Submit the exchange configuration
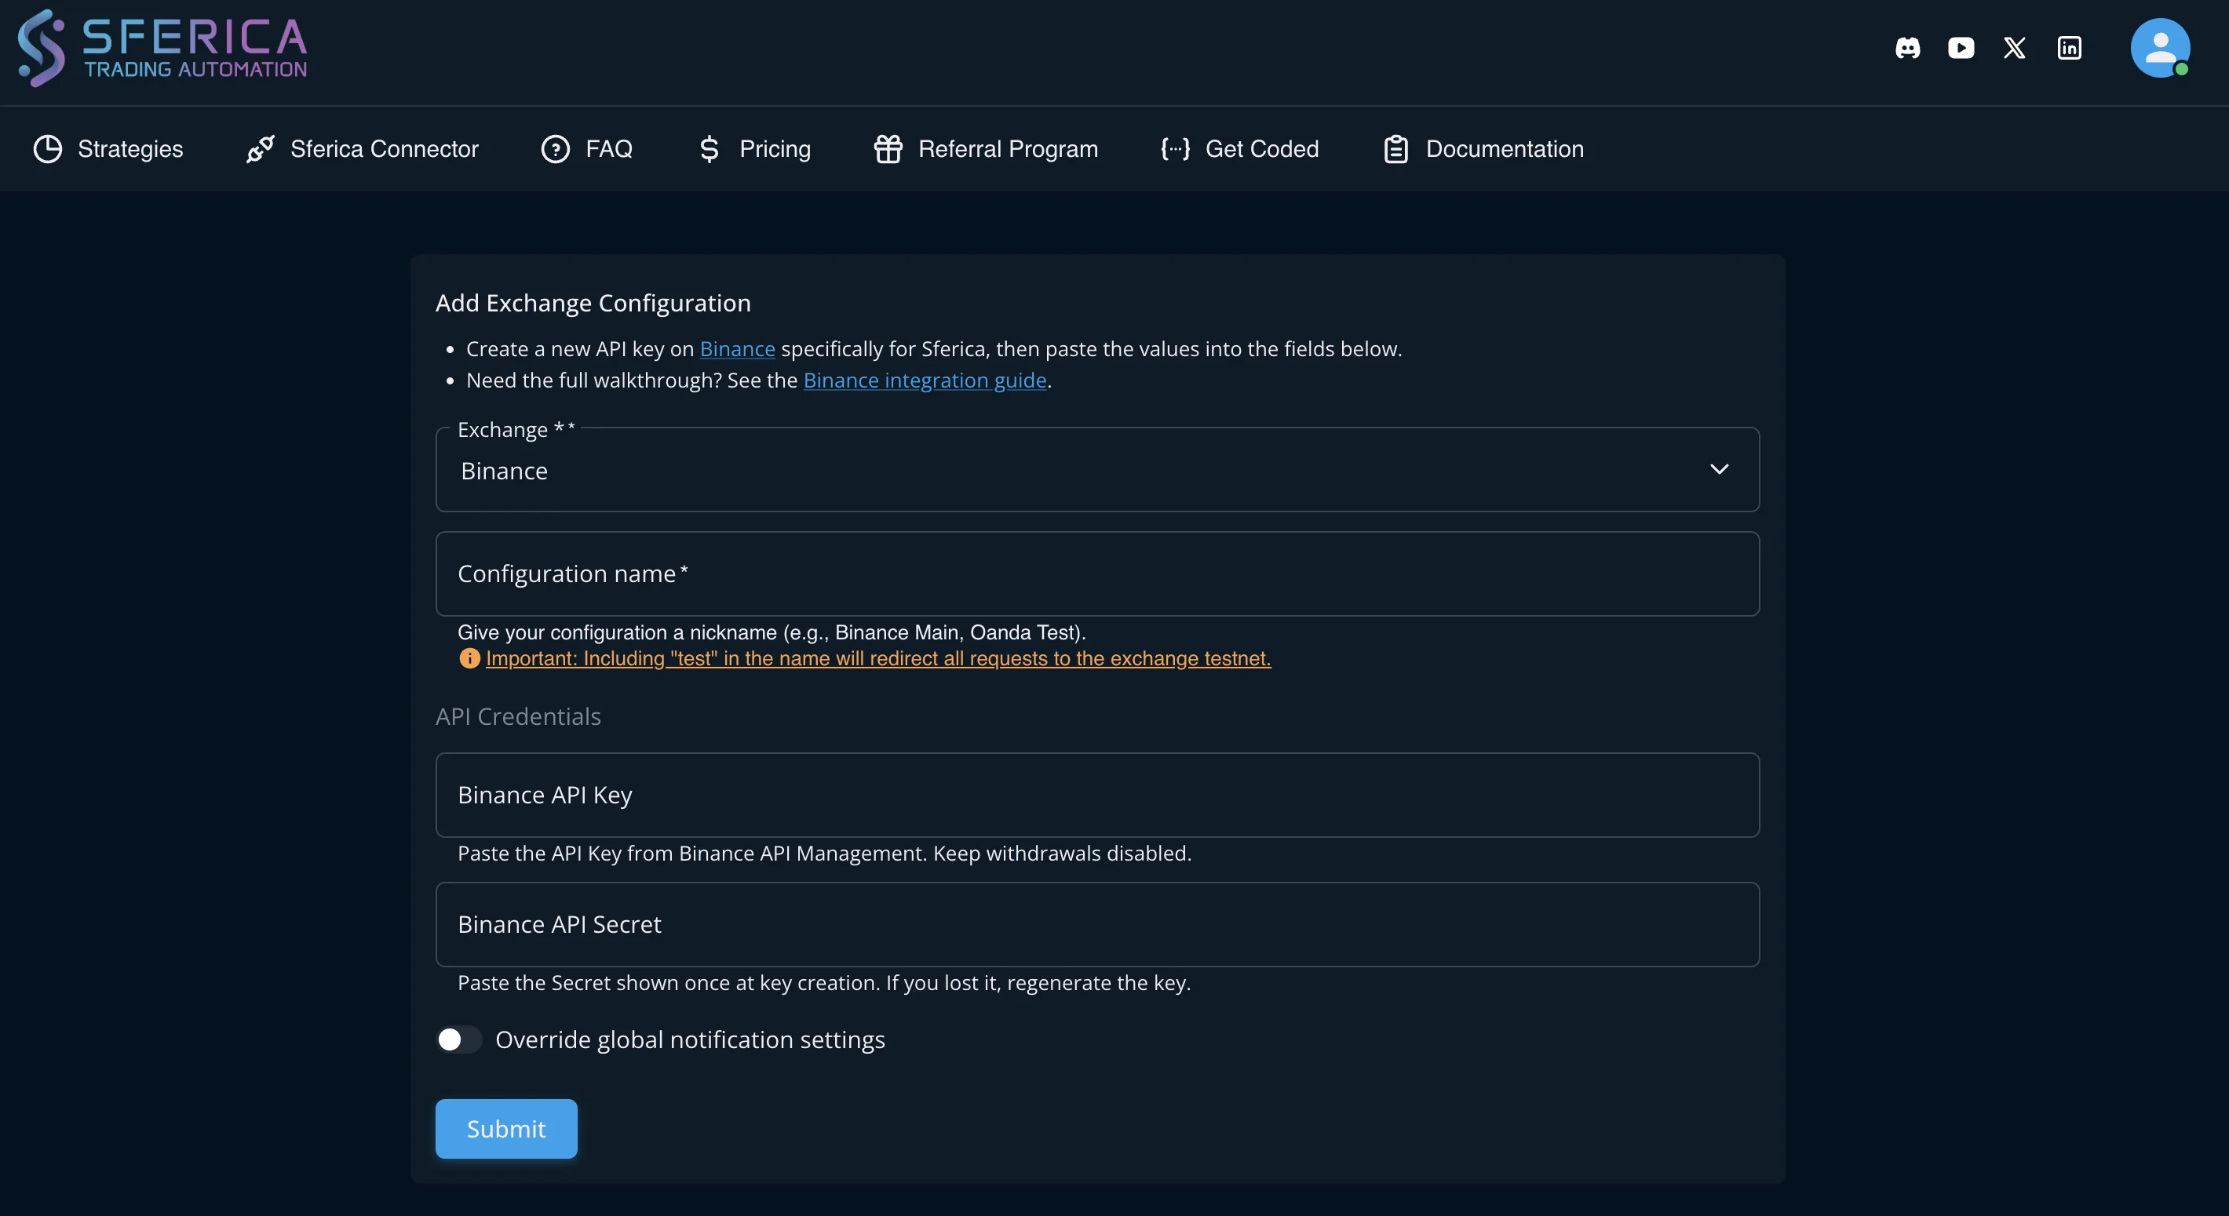This screenshot has height=1216, width=2229. (x=506, y=1129)
